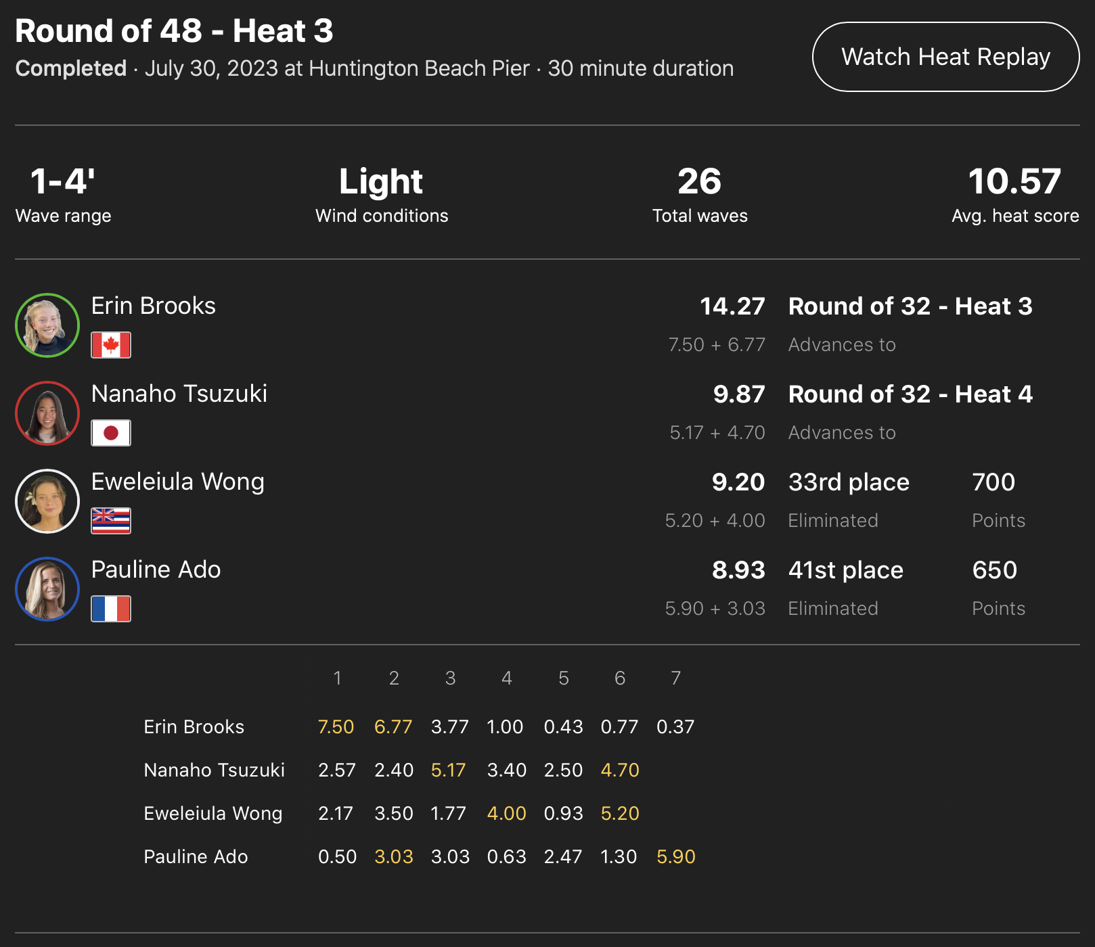
Task: Open Pauline Ado's avatar image
Action: 47,589
